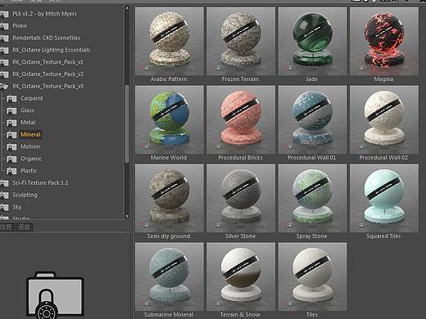This screenshot has height=319, width=426.
Task: Click the Squared Tiles label text
Action: tap(383, 236)
